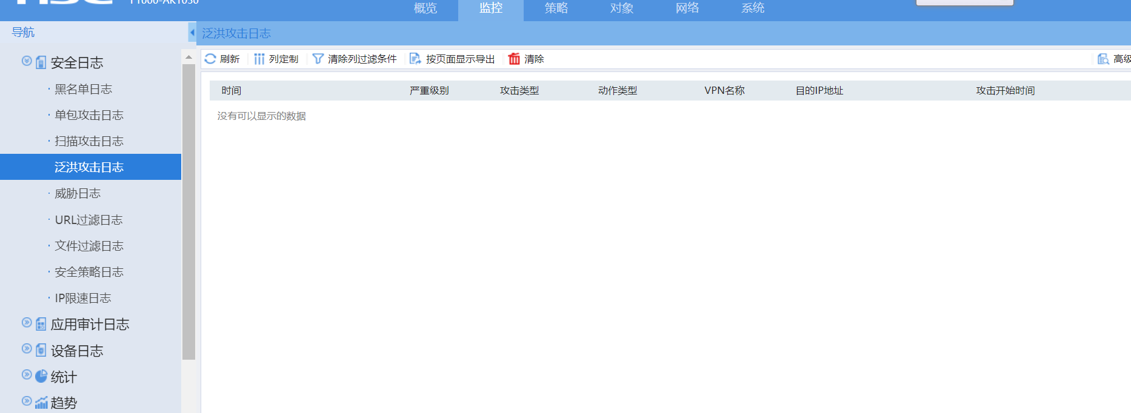The image size is (1131, 413).
Task: Click 清除列过滤条件 button label
Action: (x=362, y=59)
